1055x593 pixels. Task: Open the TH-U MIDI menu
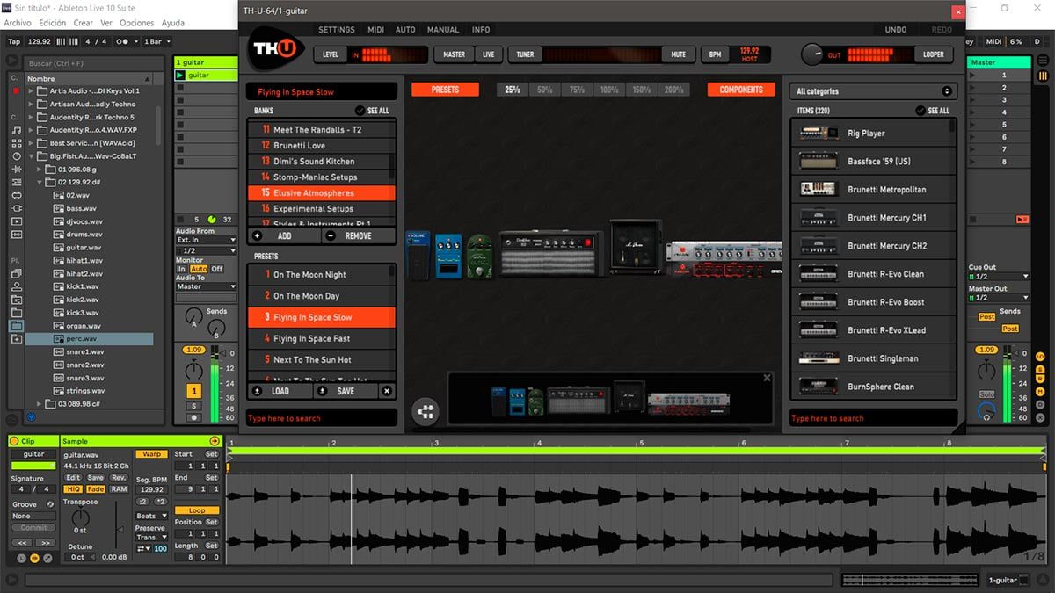(376, 30)
